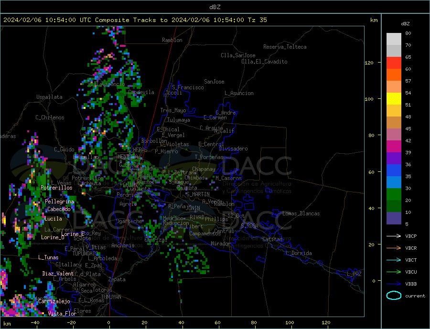Click the 'S_MARTIN' map label
This screenshot has width=430, height=329.
198,194
